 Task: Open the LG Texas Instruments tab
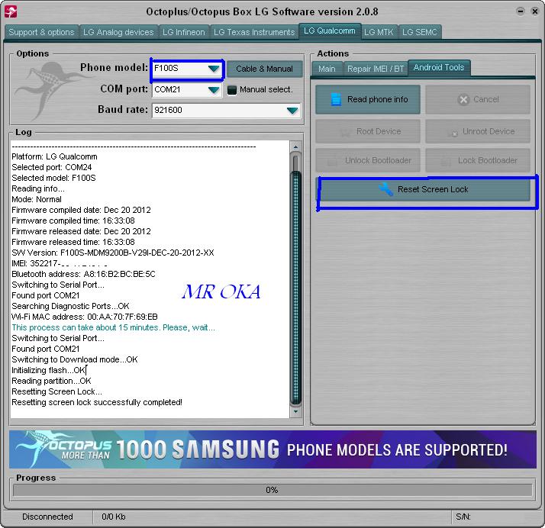tap(254, 32)
